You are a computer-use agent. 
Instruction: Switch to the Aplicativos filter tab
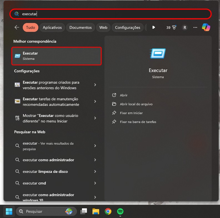52,27
